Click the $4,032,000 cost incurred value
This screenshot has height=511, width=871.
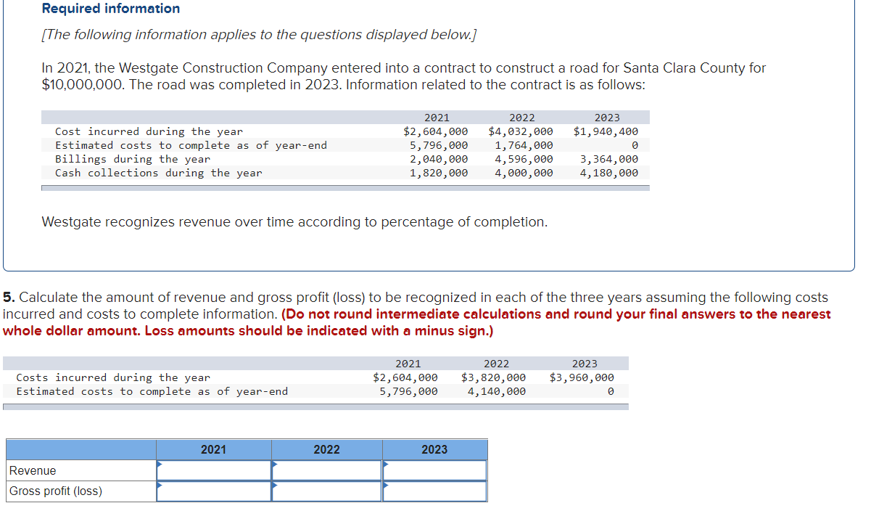521,131
